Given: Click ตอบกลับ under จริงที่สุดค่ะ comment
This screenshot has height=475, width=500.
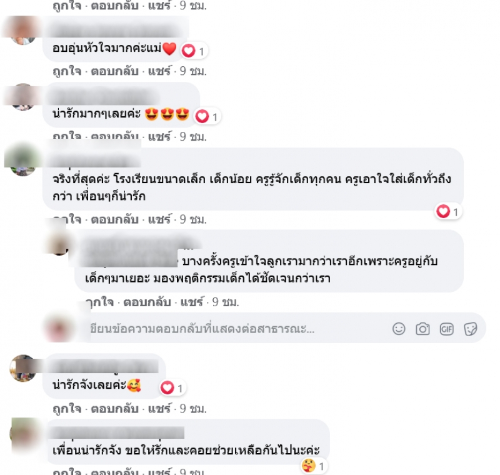Looking at the screenshot, I should point(115,219).
